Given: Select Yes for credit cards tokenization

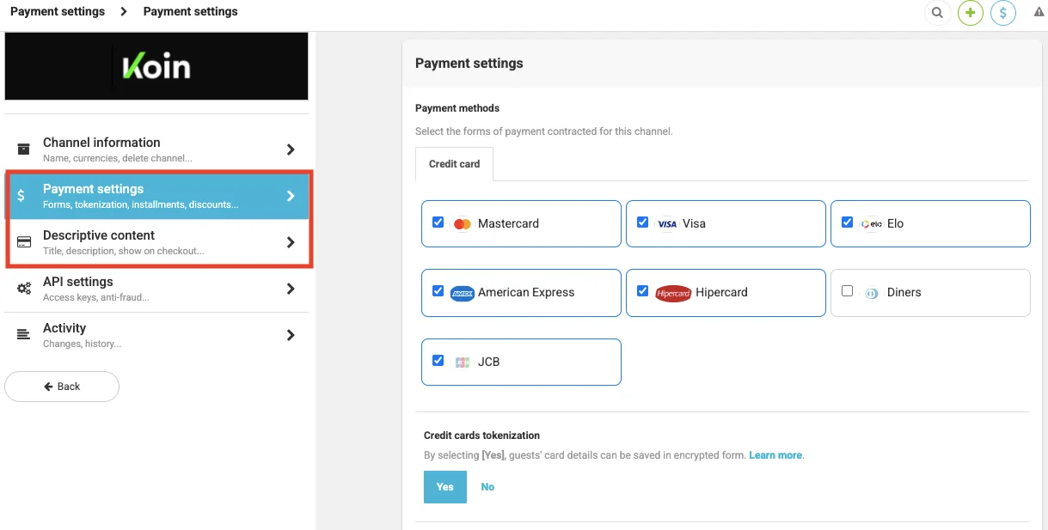Looking at the screenshot, I should (x=445, y=487).
